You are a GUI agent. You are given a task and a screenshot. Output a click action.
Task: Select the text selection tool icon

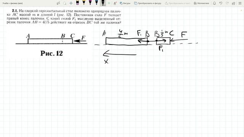tap(58, 3)
